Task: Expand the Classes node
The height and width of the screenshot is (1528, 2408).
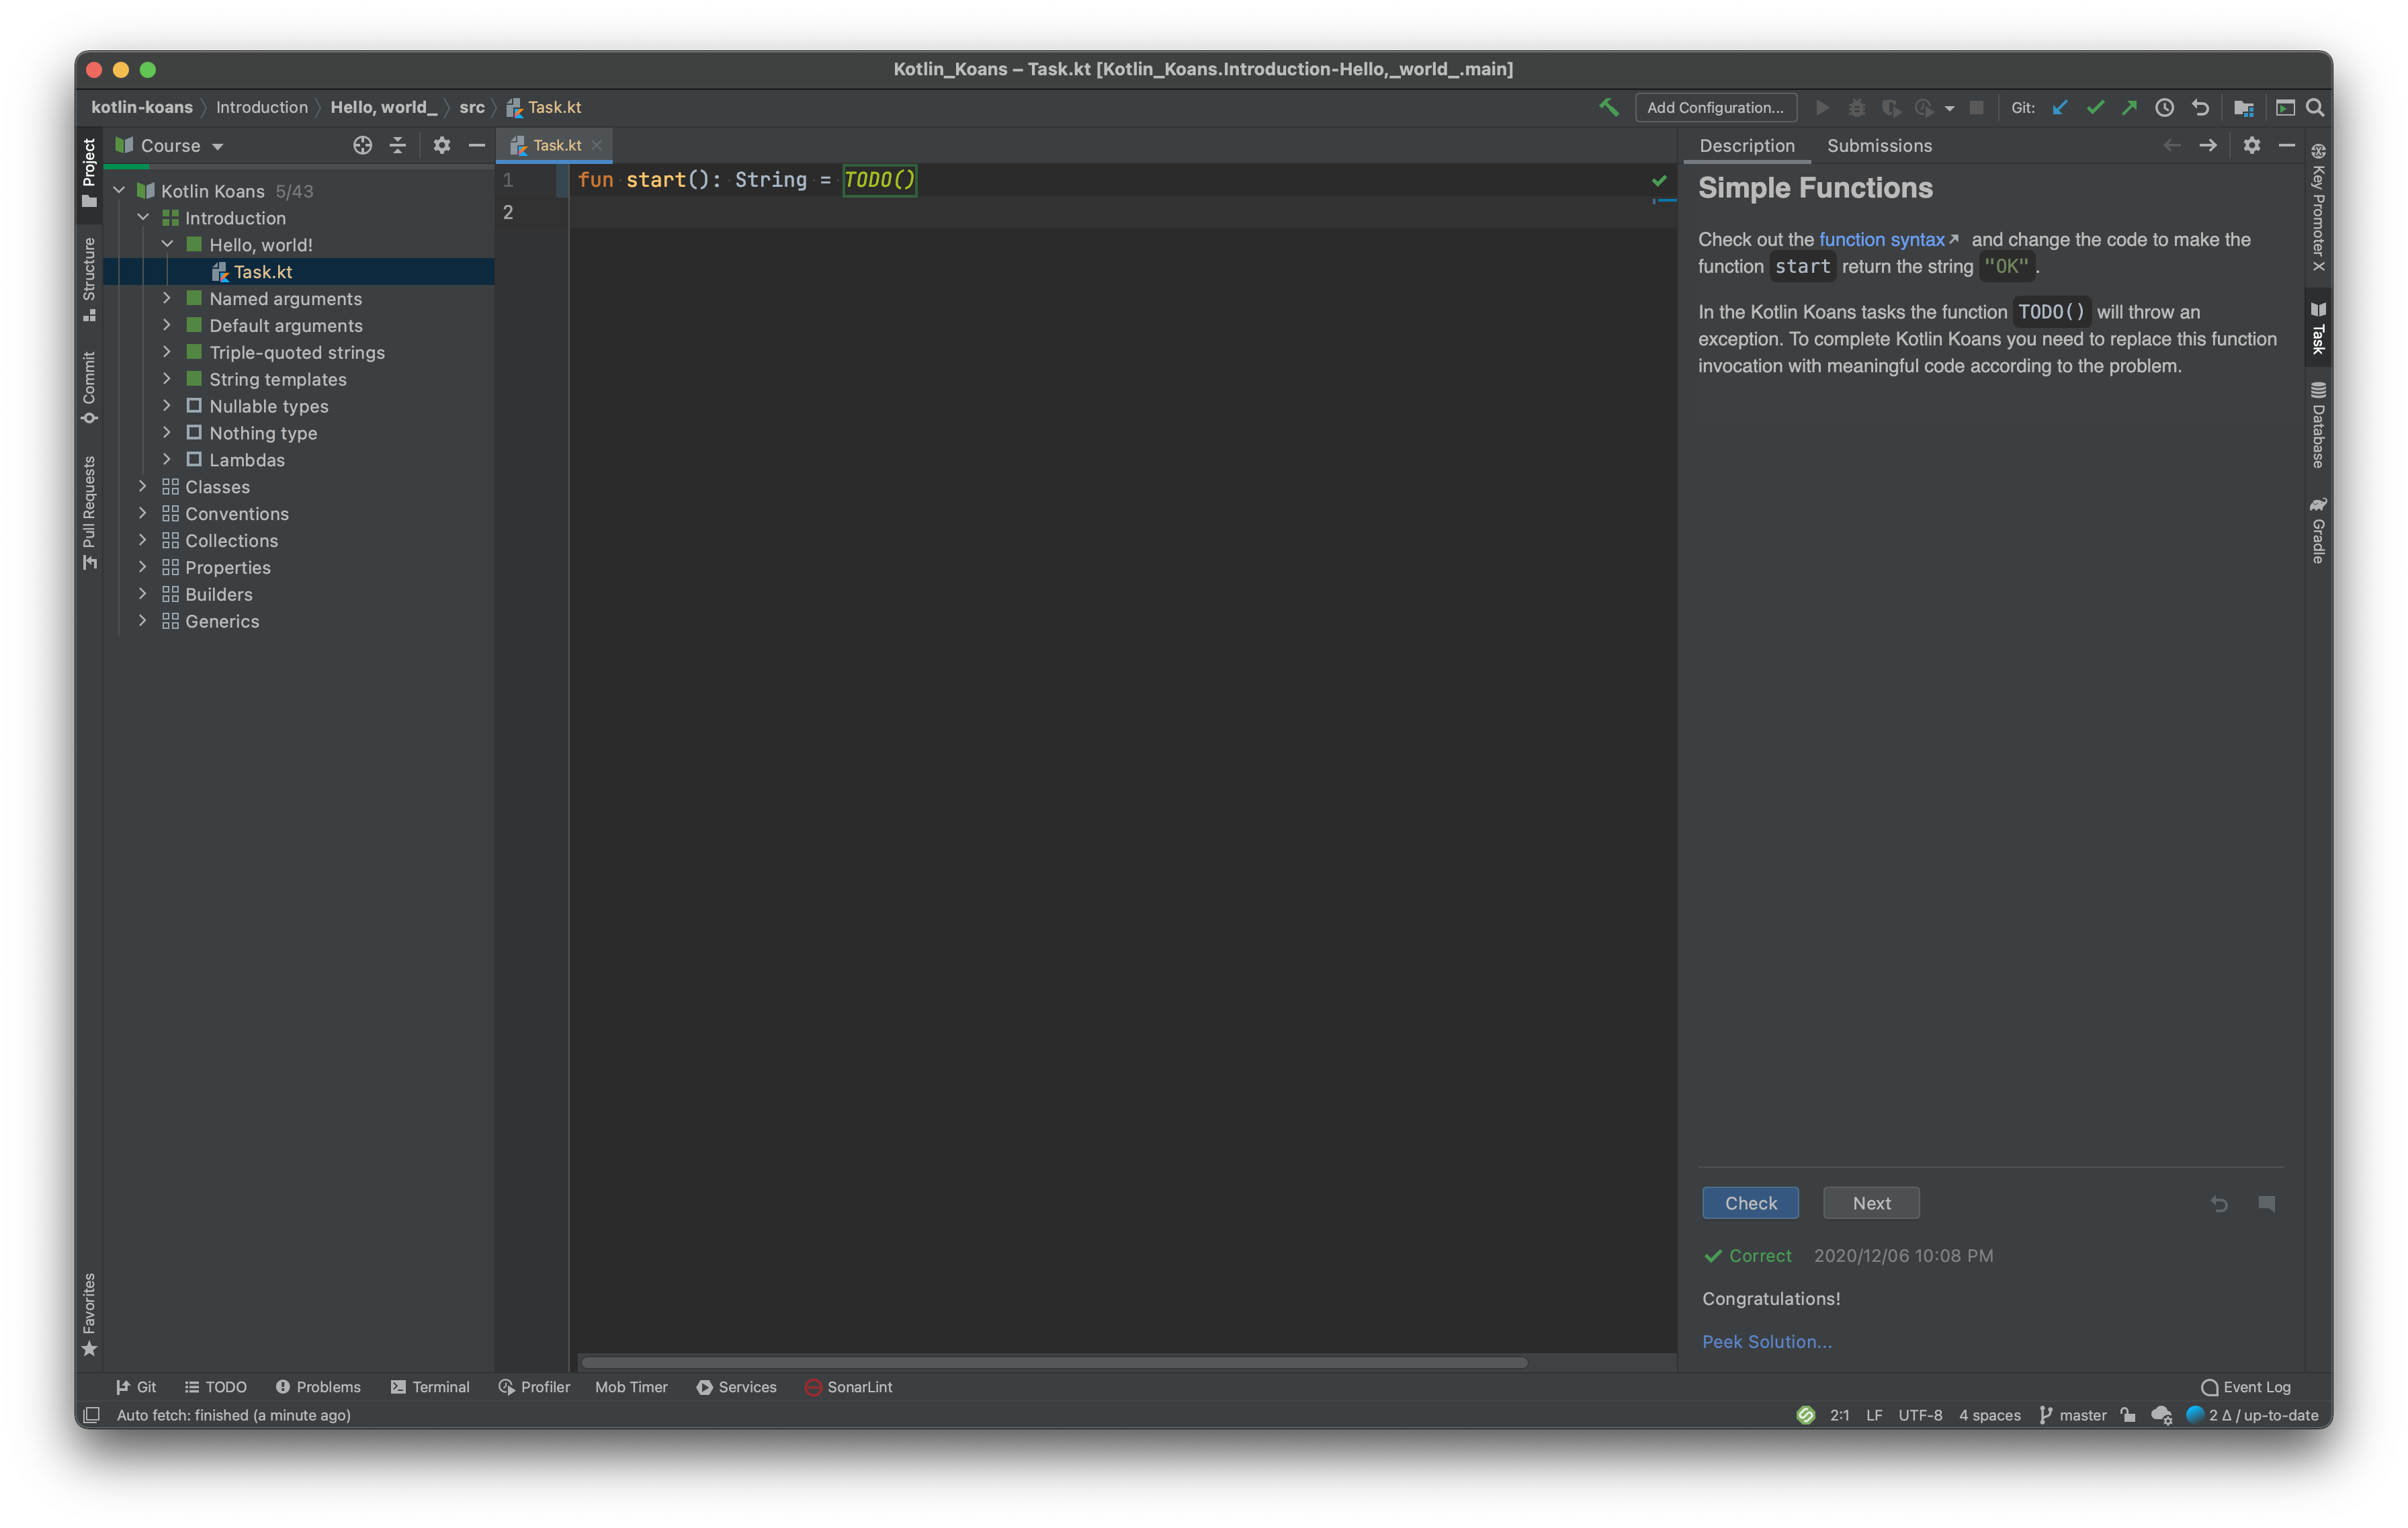Action: [x=143, y=487]
